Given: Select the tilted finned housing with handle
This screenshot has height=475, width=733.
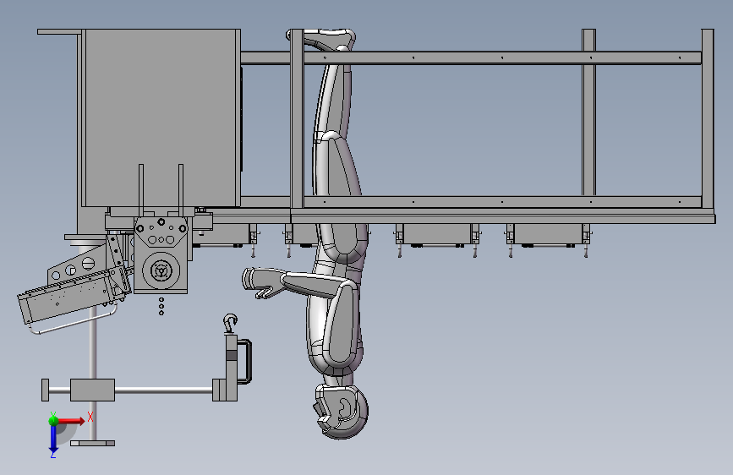Looking at the screenshot, I should [x=74, y=298].
